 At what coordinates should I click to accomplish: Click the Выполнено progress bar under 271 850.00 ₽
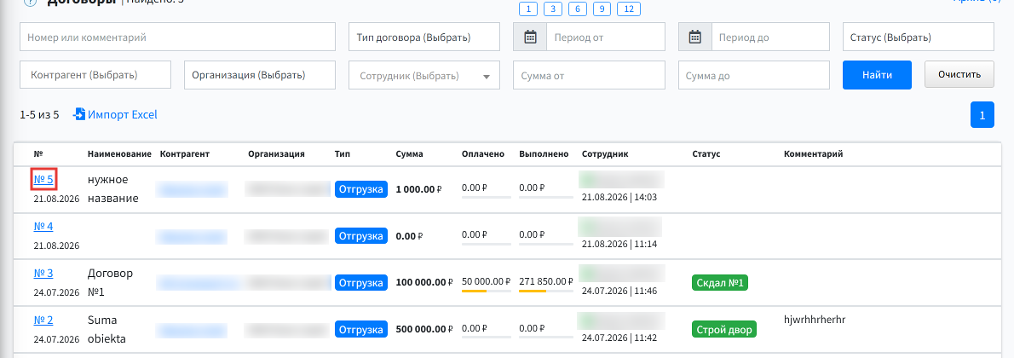coord(546,292)
